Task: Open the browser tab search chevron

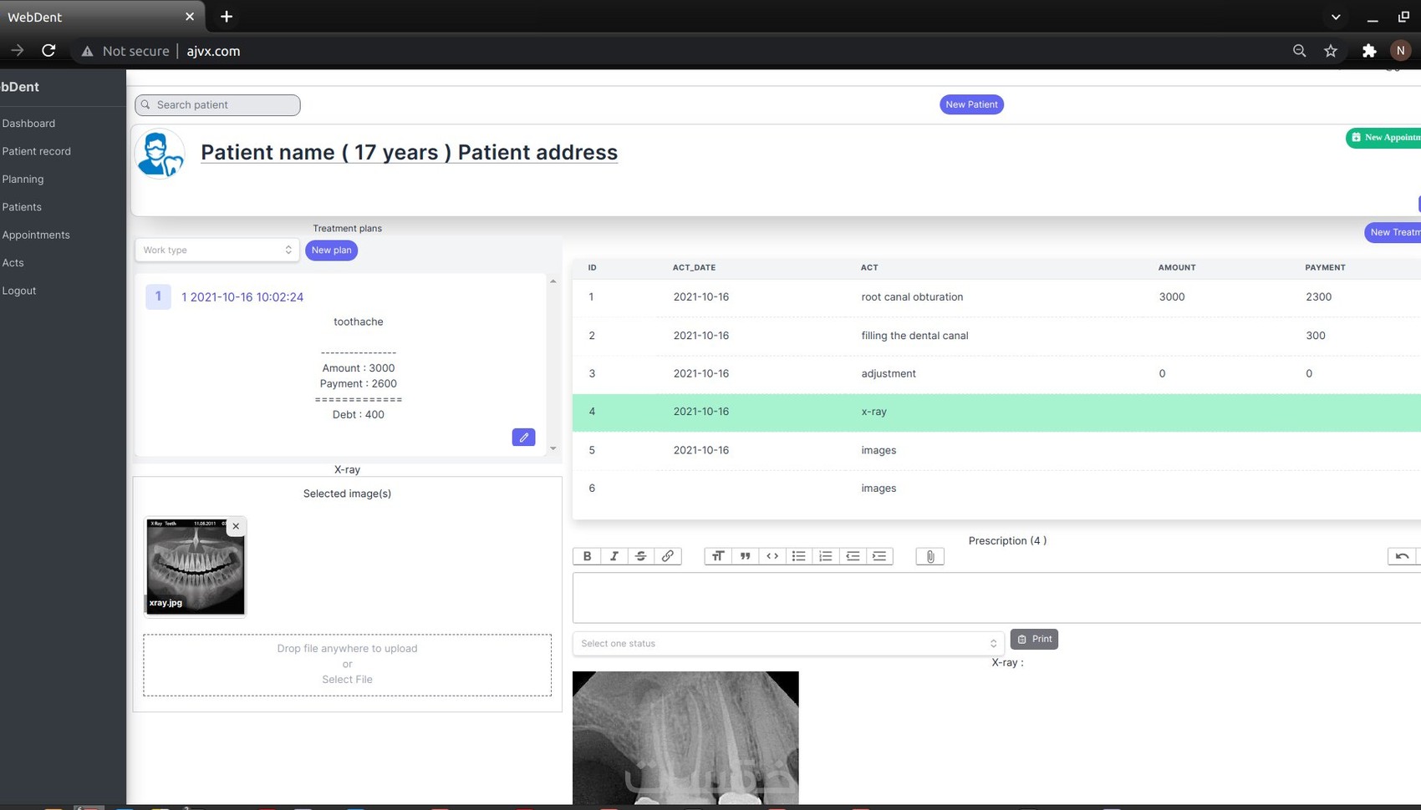Action: [1335, 17]
